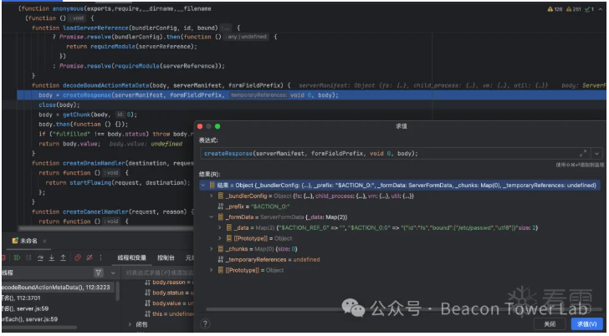Click the Resume Program debugger icon
Screen dimensions: 609x336
pos(17,257)
